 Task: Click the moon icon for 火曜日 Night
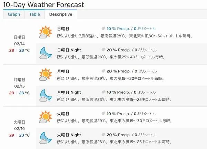[46, 138]
